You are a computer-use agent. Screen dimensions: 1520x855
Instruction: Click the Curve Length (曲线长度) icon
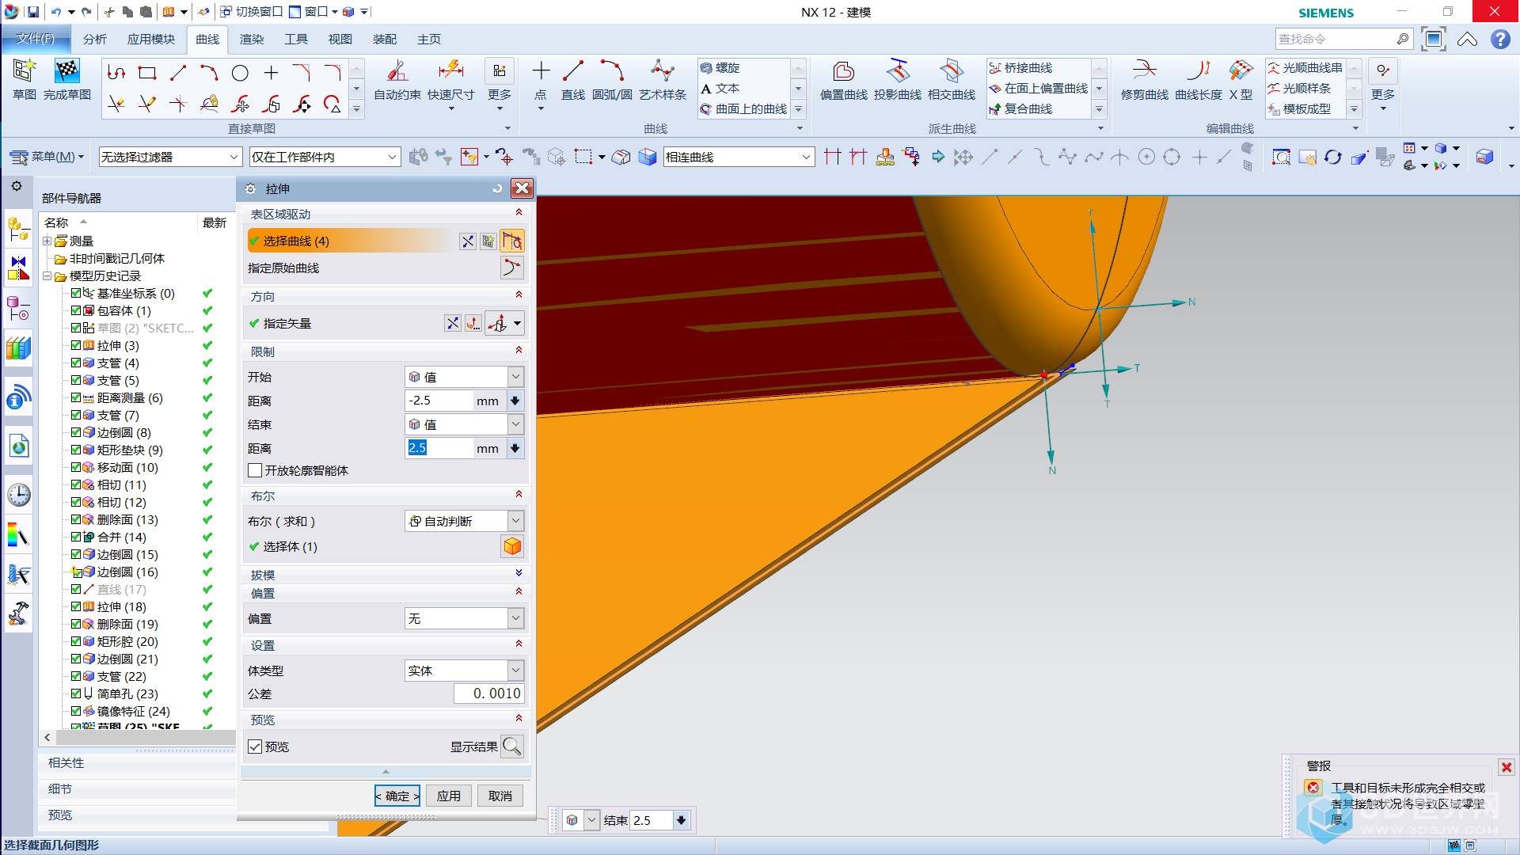(x=1199, y=71)
